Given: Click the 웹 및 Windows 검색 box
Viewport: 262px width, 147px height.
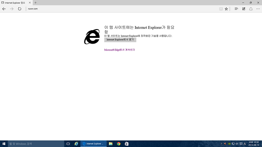Looking at the screenshot, I should coord(36,144).
